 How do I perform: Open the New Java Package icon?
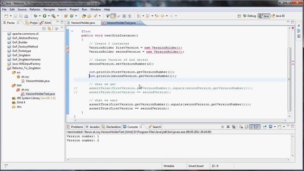[x=66, y=16]
